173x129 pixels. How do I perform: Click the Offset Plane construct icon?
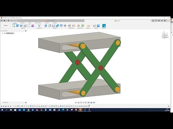(79, 25)
